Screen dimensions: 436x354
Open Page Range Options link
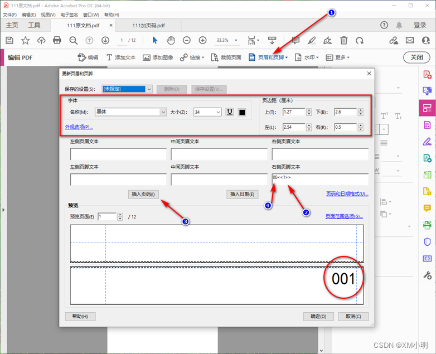click(344, 216)
